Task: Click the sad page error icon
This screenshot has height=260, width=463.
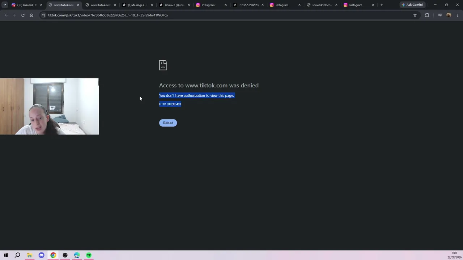Action: tap(163, 65)
